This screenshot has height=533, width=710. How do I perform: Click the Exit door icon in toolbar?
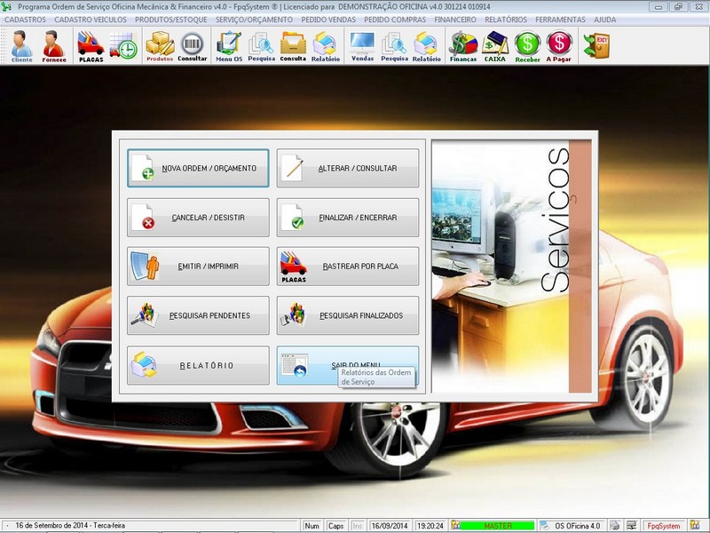[x=596, y=44]
